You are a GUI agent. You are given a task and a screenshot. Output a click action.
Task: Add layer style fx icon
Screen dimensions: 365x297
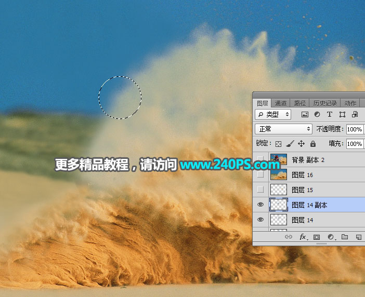[x=303, y=237]
